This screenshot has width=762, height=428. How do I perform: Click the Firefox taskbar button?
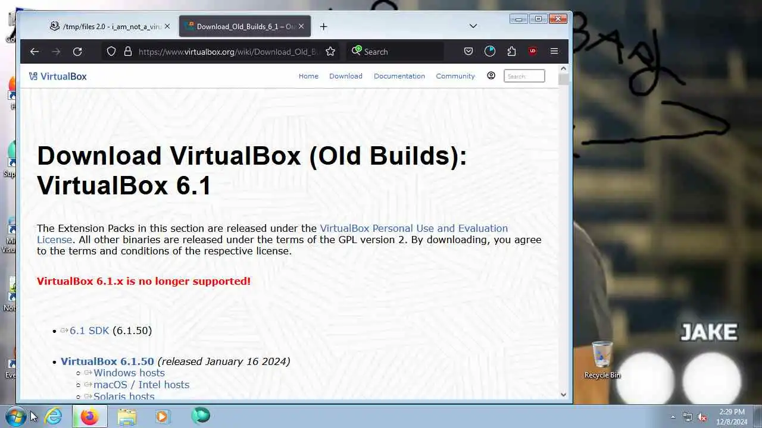pyautogui.click(x=90, y=416)
